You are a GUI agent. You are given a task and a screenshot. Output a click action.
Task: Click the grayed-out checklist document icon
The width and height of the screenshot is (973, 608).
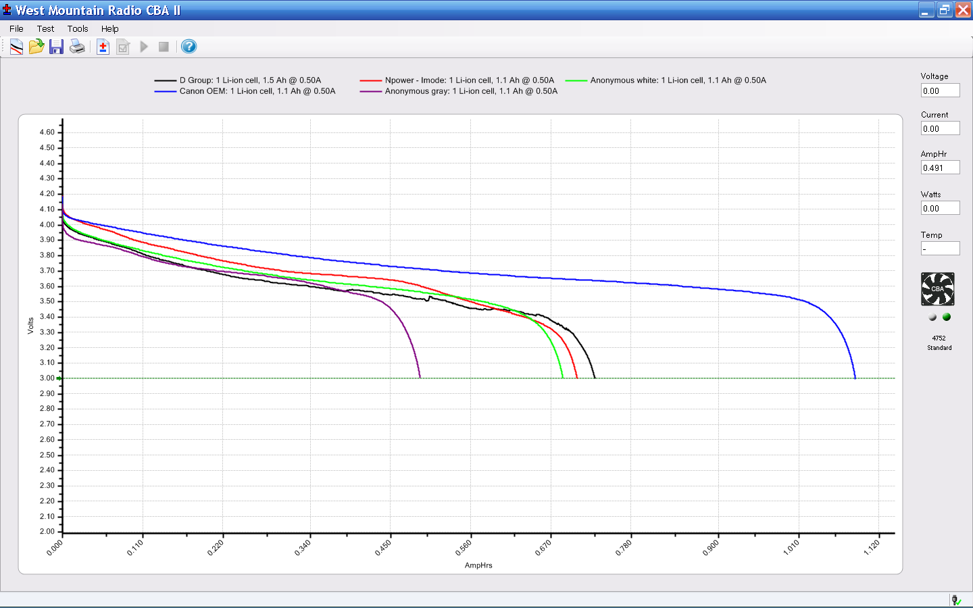click(123, 47)
